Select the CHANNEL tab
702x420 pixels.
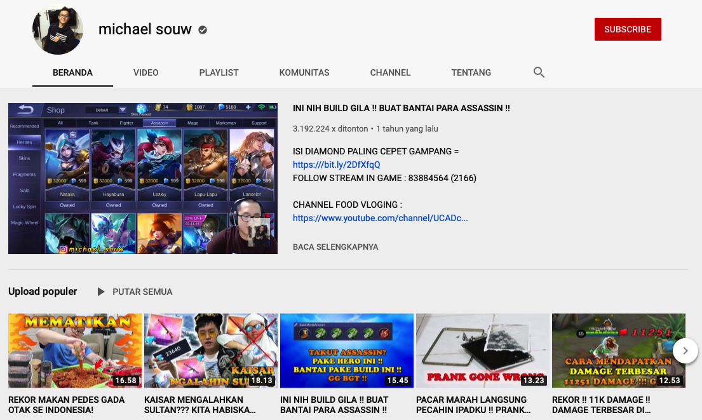click(x=391, y=72)
